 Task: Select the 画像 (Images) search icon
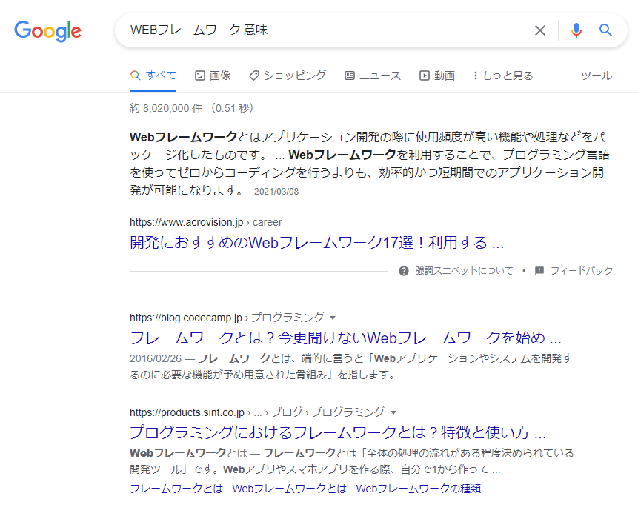[x=200, y=75]
